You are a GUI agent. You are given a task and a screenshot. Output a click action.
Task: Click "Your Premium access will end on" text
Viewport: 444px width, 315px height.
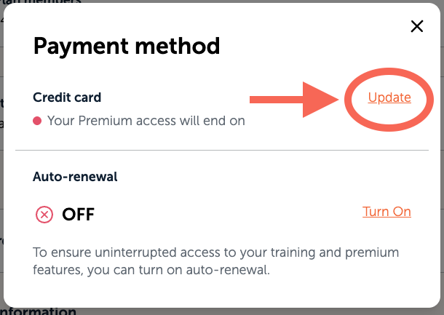pyautogui.click(x=146, y=121)
